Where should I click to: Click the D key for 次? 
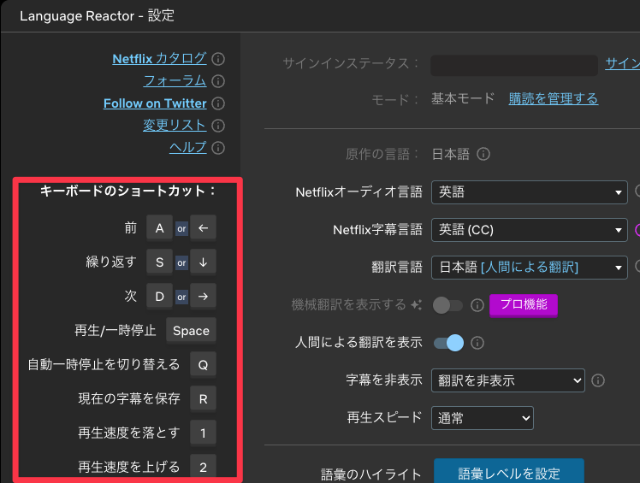click(x=160, y=297)
